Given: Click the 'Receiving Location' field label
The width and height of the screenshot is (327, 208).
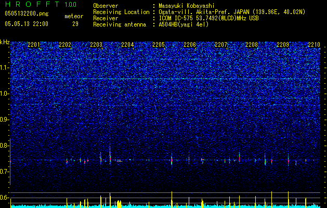Looking at the screenshot, I should click(x=121, y=12).
